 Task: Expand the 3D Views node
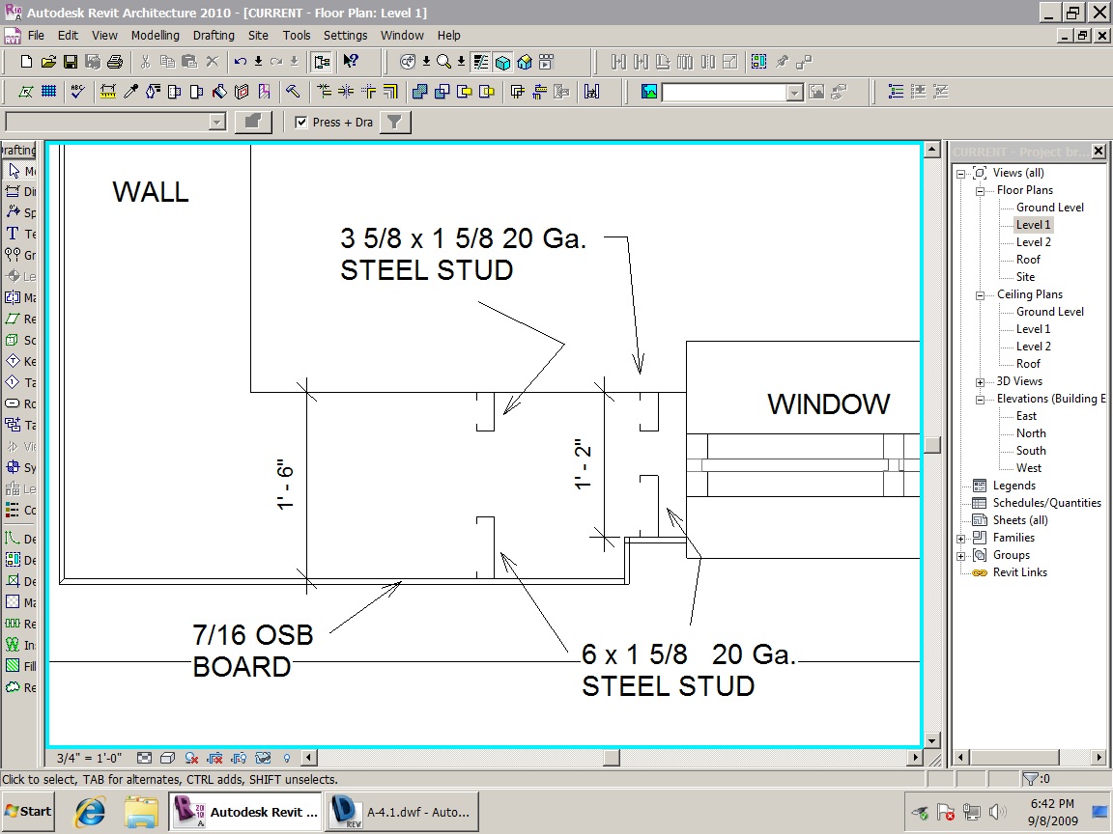click(979, 381)
